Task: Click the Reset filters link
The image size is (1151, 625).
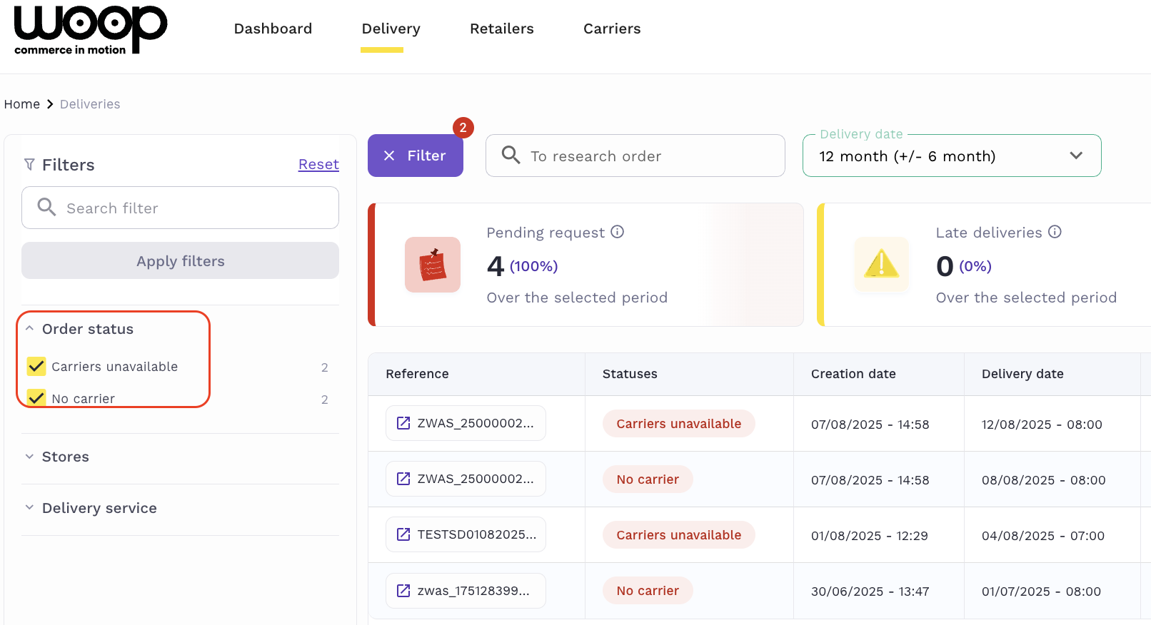Action: (318, 164)
